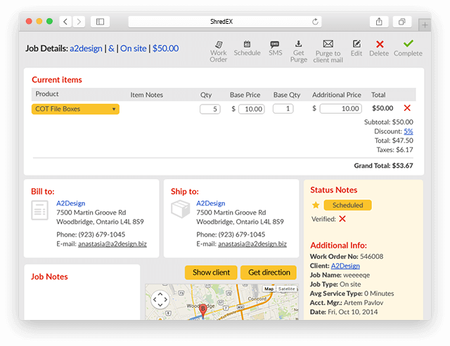The image size is (450, 346).
Task: Toggle the Verified red X mark
Action: [x=342, y=219]
